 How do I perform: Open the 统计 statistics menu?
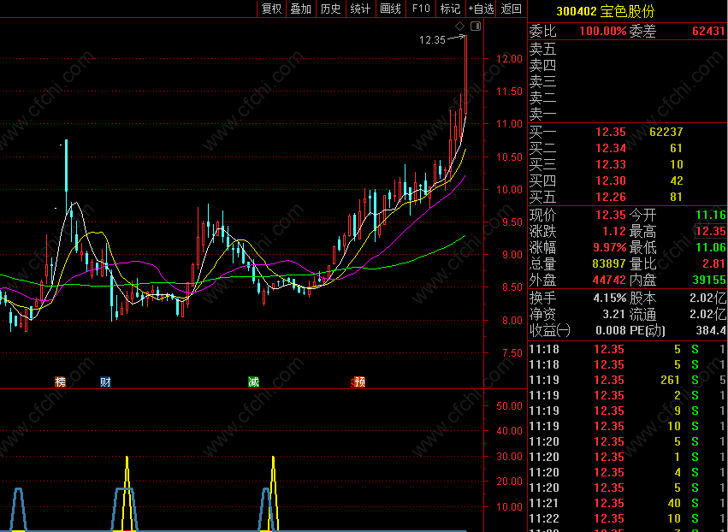pos(360,9)
